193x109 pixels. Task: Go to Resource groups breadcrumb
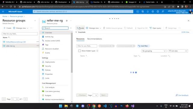click(x=16, y=16)
